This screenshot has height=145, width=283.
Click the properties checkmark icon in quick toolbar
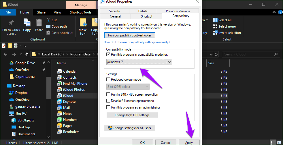click(4, 46)
